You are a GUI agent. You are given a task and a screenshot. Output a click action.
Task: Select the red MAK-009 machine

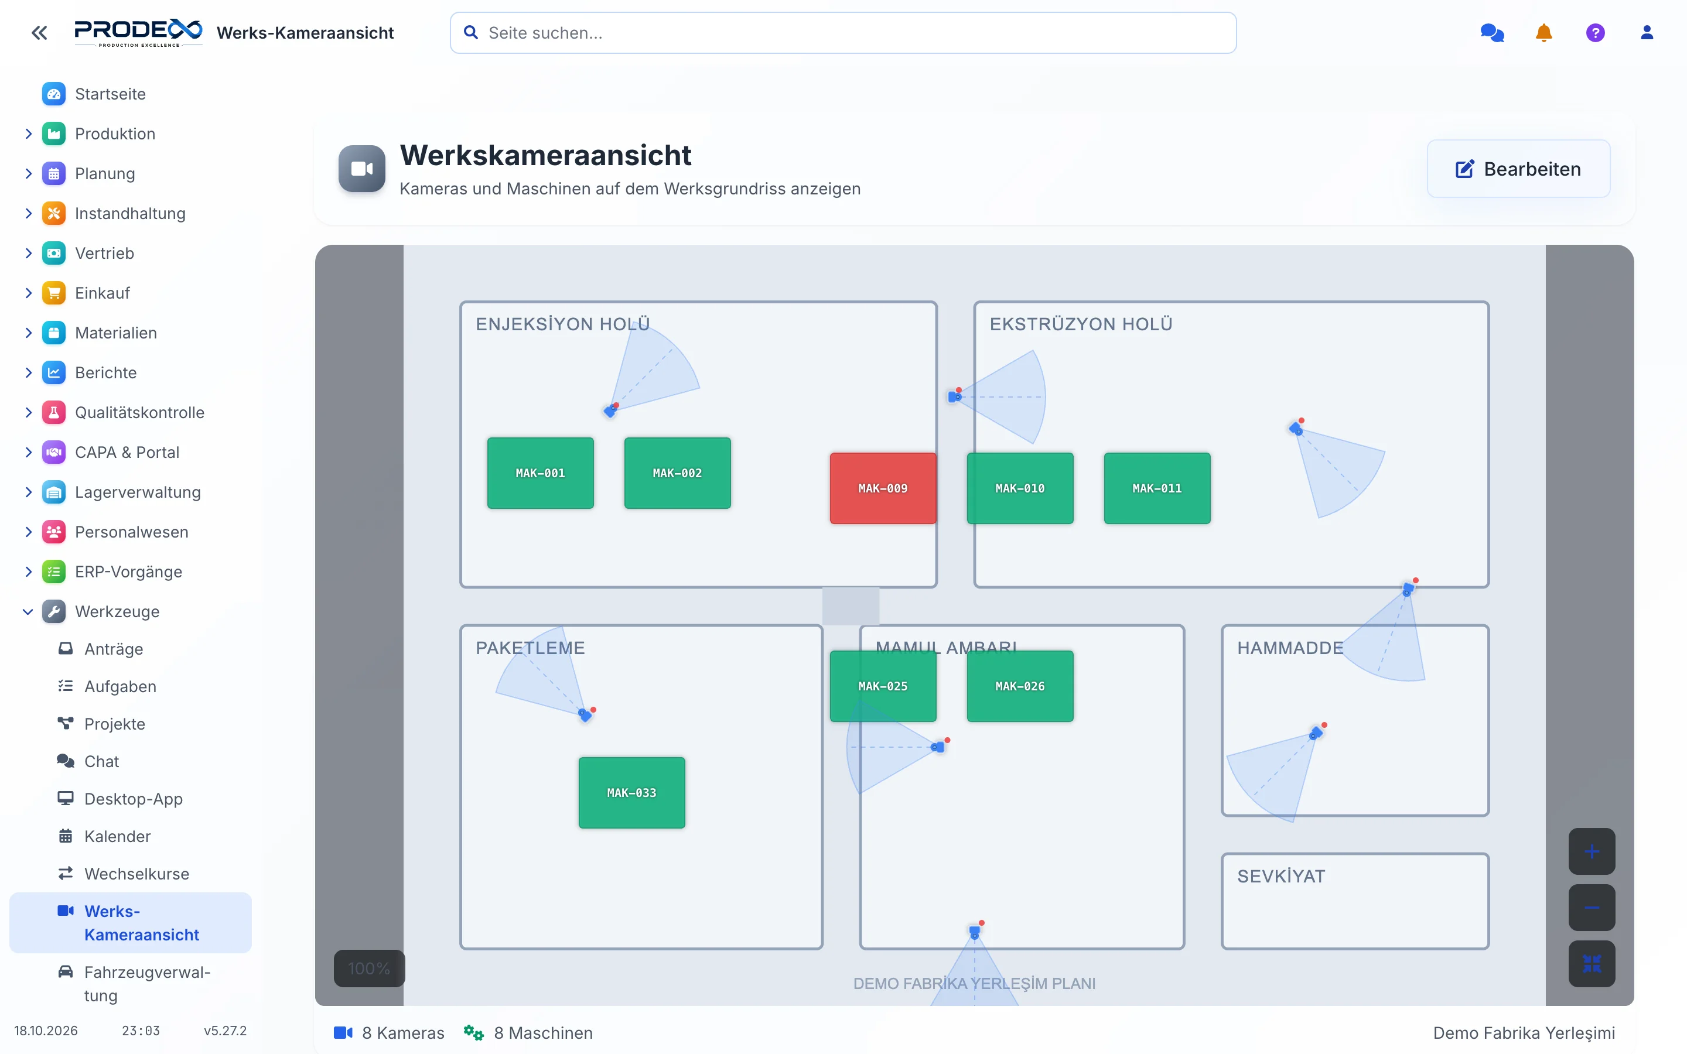pyautogui.click(x=883, y=488)
